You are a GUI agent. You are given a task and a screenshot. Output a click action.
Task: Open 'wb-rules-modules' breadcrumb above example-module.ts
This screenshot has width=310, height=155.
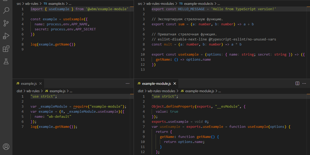(x=160, y=3)
